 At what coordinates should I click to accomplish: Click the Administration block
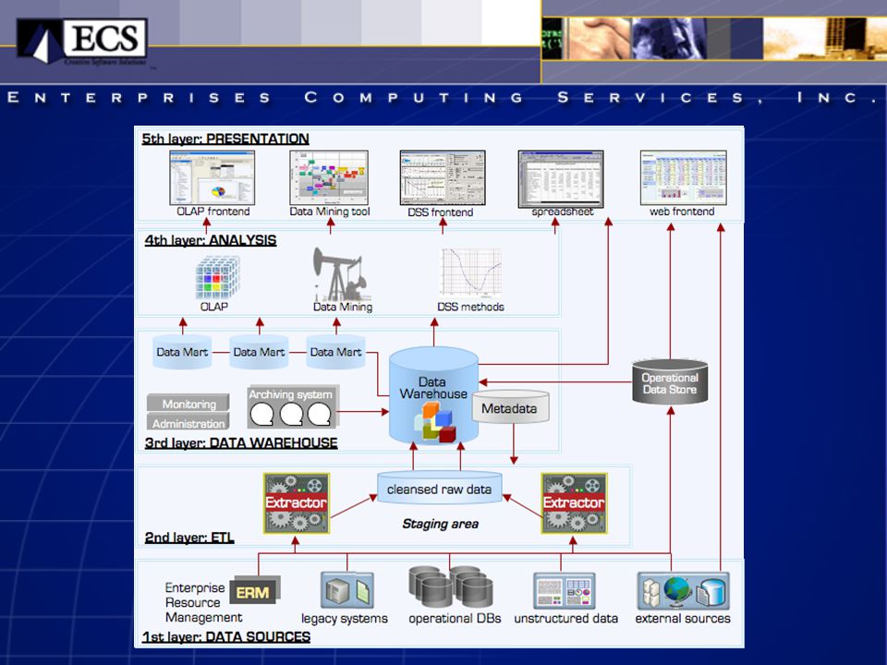[x=188, y=422]
